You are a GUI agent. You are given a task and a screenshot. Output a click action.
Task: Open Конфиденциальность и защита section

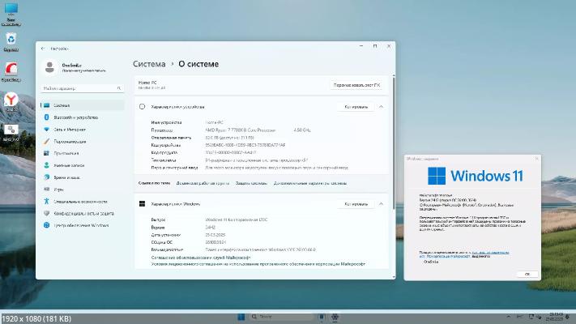point(83,213)
